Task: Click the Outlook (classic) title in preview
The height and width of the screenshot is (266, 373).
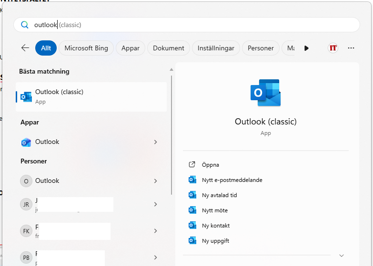Action: (265, 122)
